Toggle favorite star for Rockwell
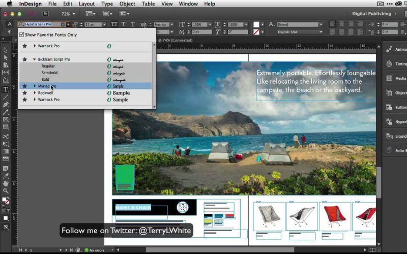407x254 pixels. point(24,93)
